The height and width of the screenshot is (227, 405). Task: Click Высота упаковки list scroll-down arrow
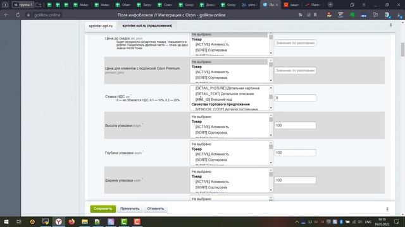pos(271,136)
